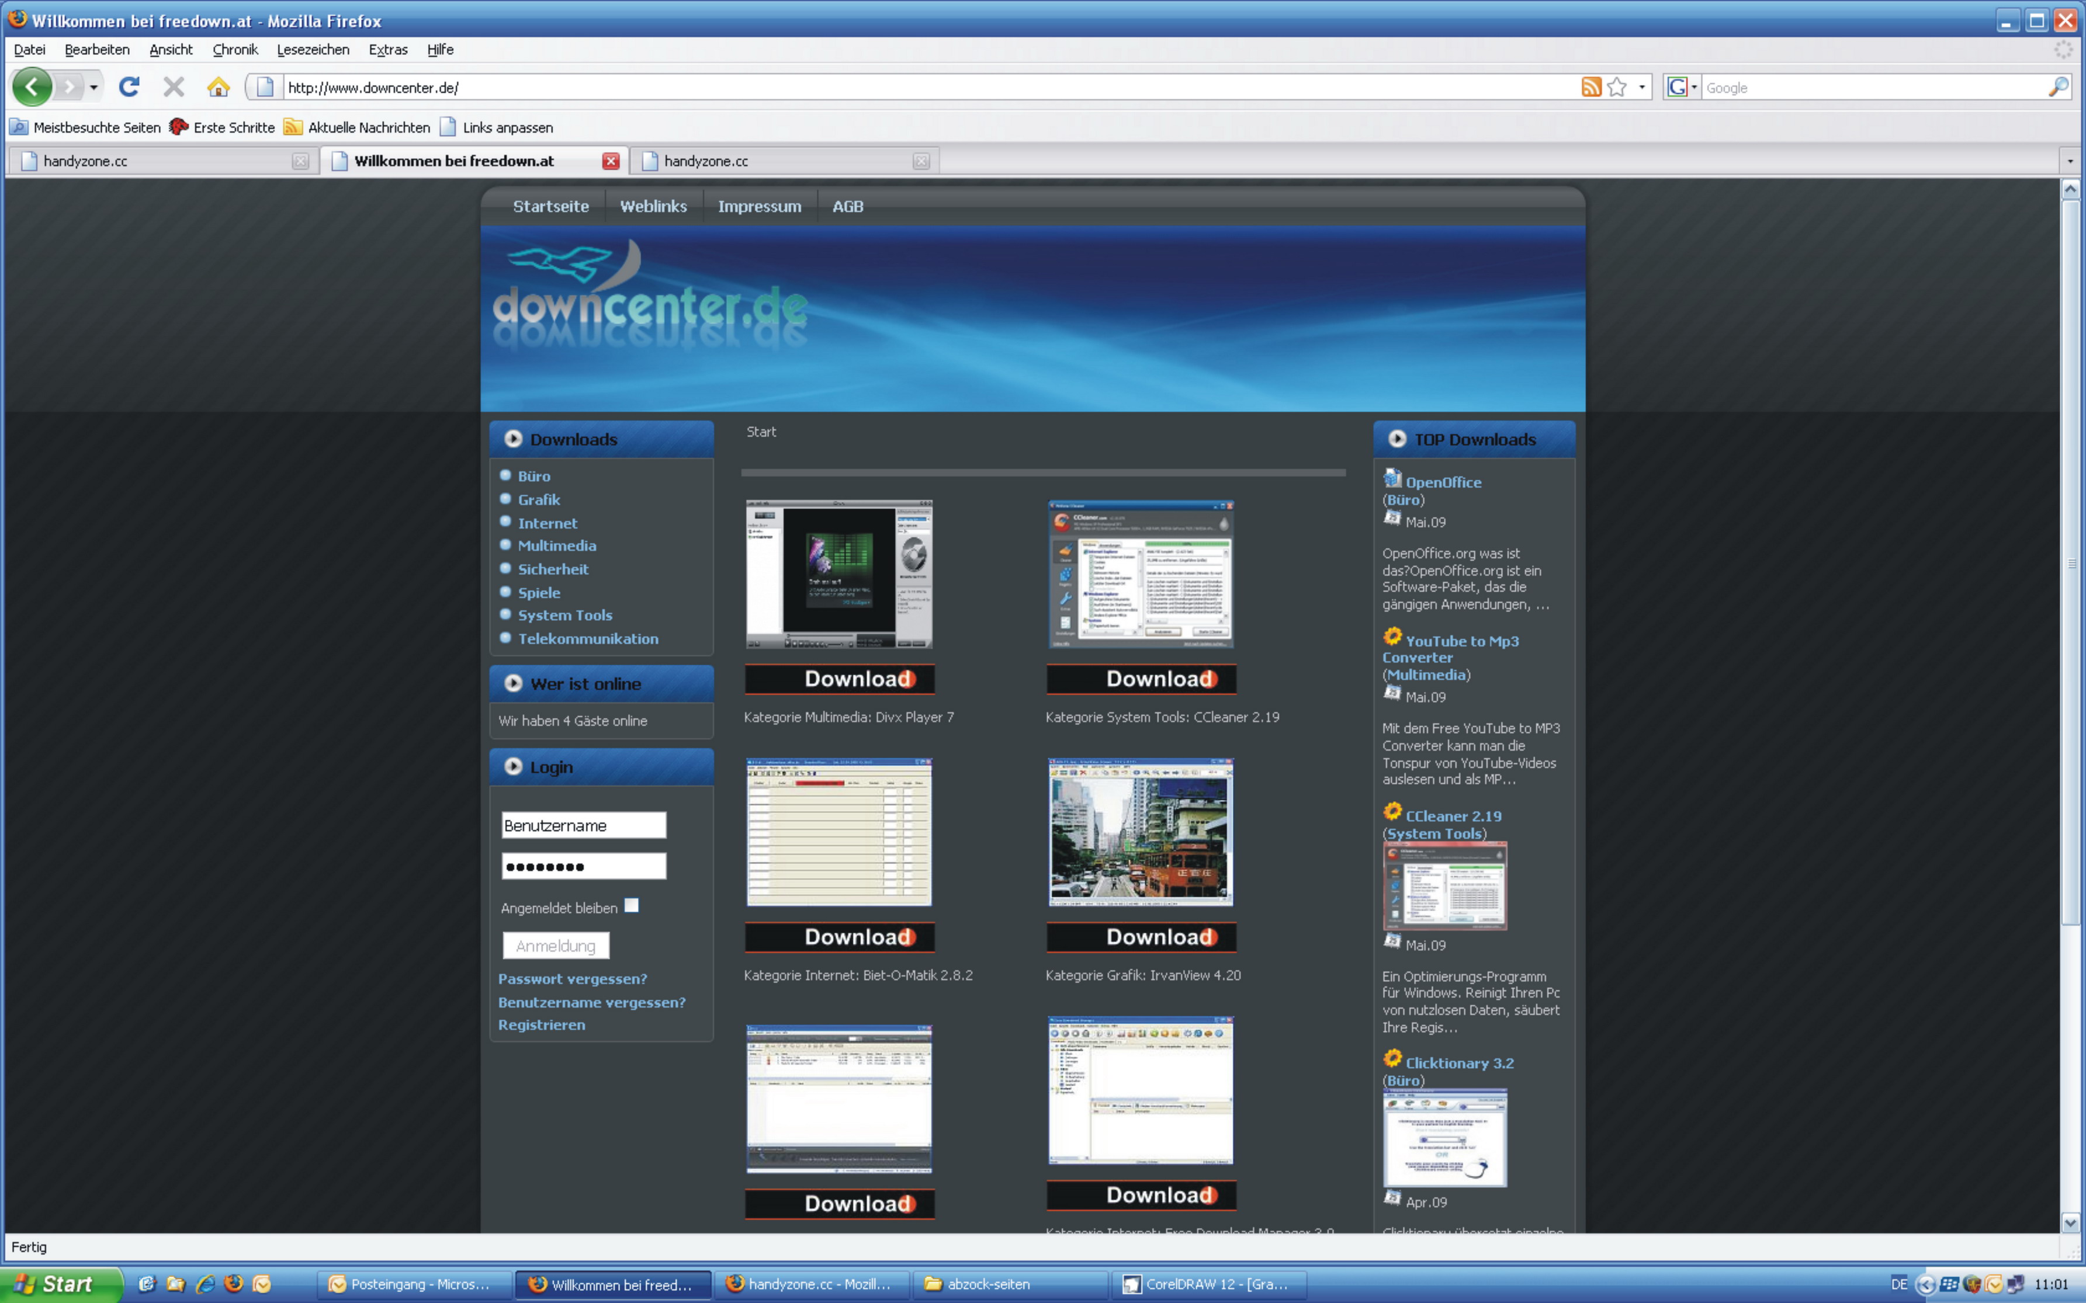Click CCleaner 2.19 in TOP Downloads
2086x1303 pixels.
pyautogui.click(x=1451, y=815)
